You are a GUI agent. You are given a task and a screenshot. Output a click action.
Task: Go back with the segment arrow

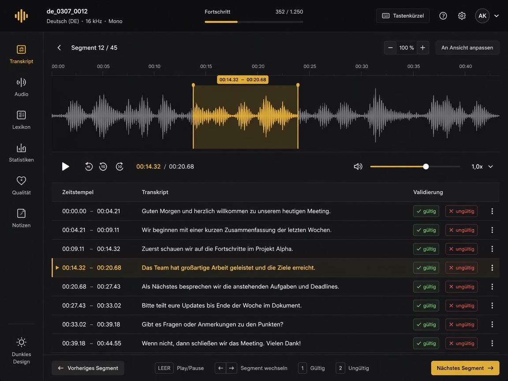click(59, 48)
